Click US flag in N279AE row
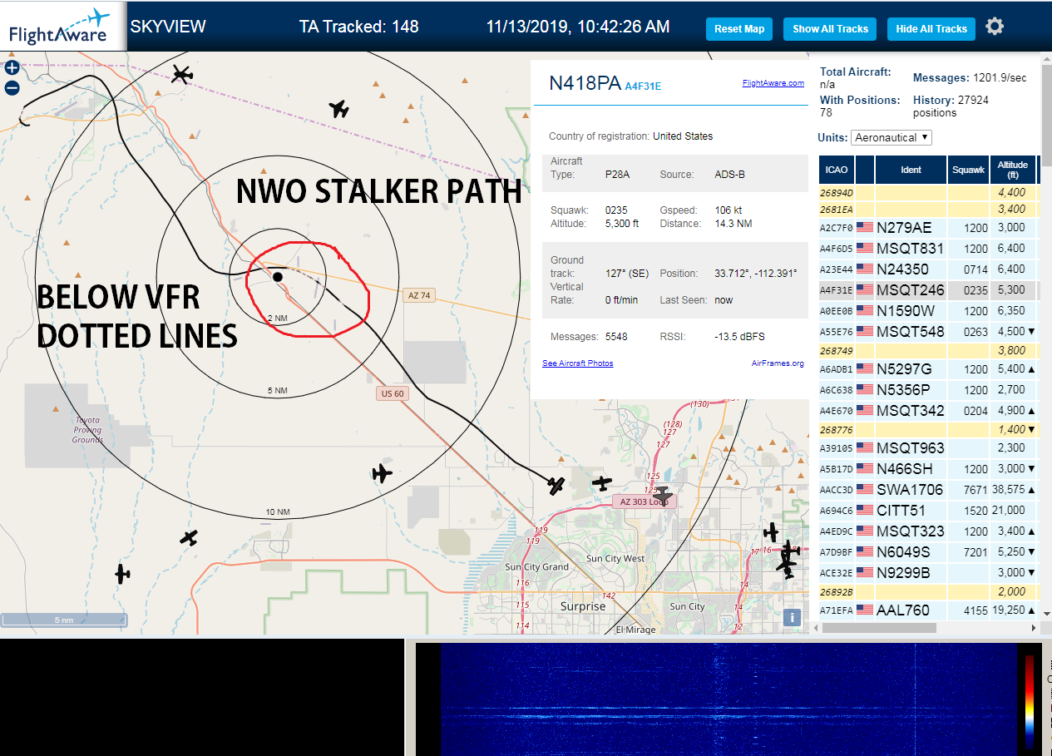The image size is (1052, 756). point(865,228)
